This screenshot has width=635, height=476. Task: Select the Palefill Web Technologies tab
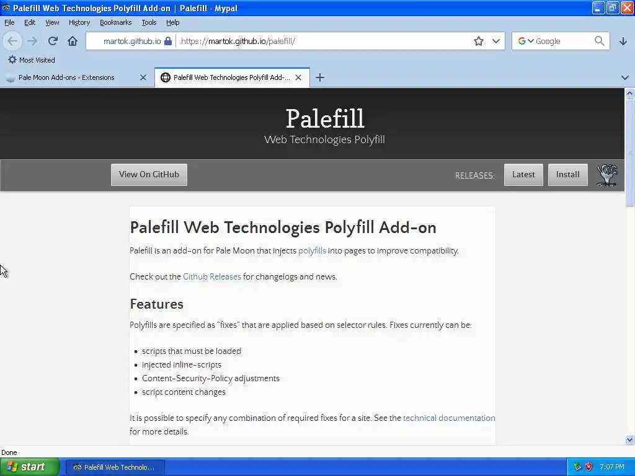(232, 77)
